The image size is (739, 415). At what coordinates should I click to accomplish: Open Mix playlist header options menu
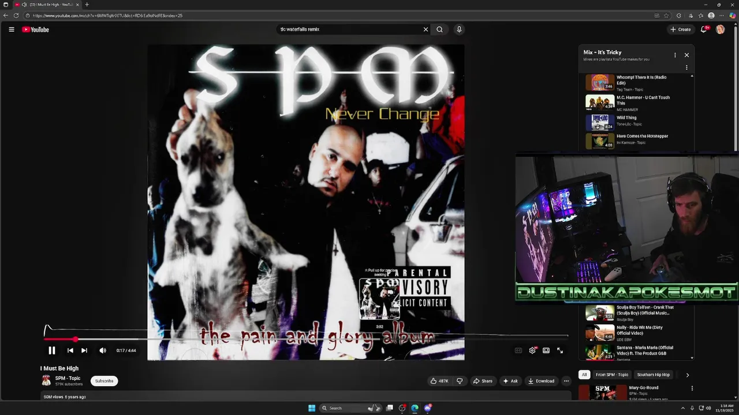675,55
